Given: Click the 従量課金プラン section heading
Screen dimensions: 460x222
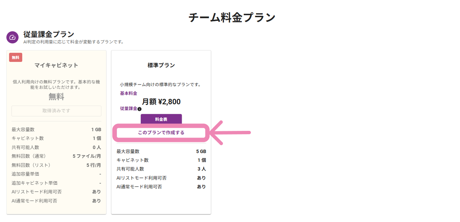Looking at the screenshot, I should [48, 34].
